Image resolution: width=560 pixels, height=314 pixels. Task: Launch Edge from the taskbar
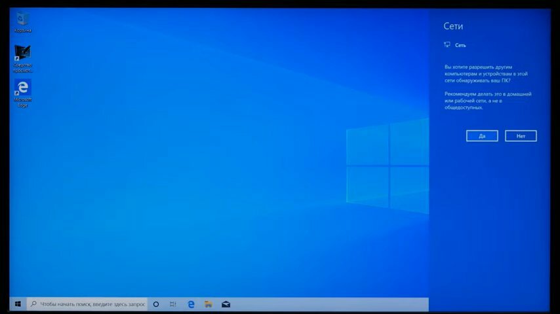point(191,304)
